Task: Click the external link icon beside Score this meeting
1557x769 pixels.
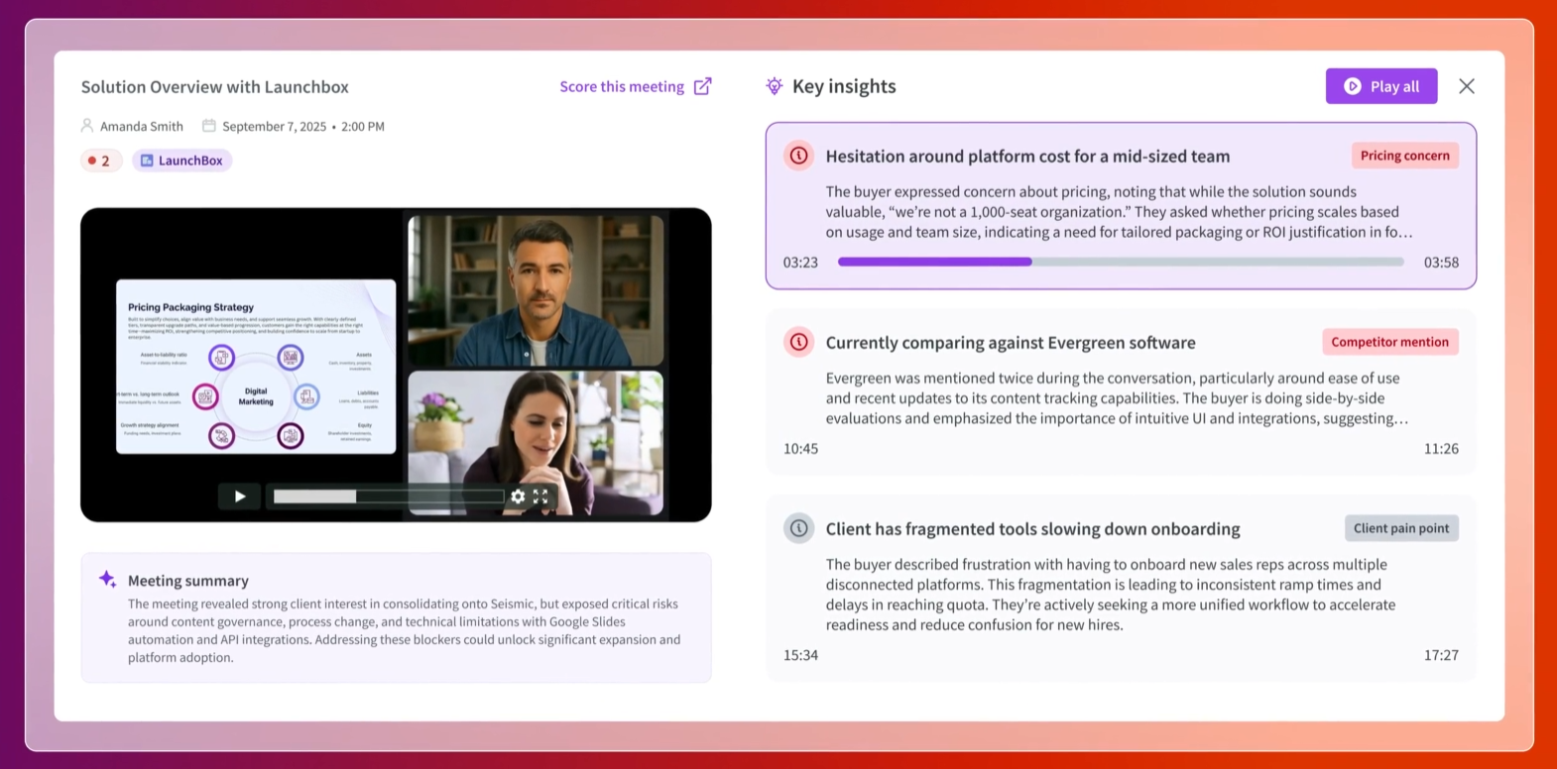Action: [702, 86]
